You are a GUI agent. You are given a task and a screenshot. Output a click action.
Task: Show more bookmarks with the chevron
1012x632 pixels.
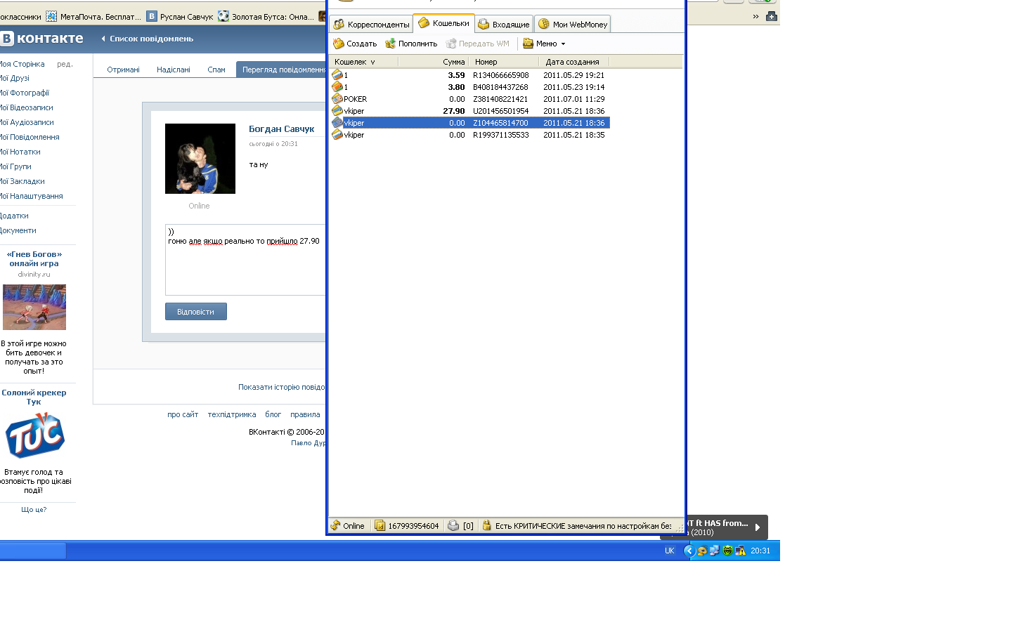pyautogui.click(x=756, y=16)
